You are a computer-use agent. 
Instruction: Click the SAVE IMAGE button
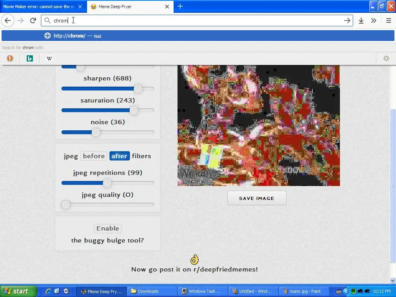(257, 198)
